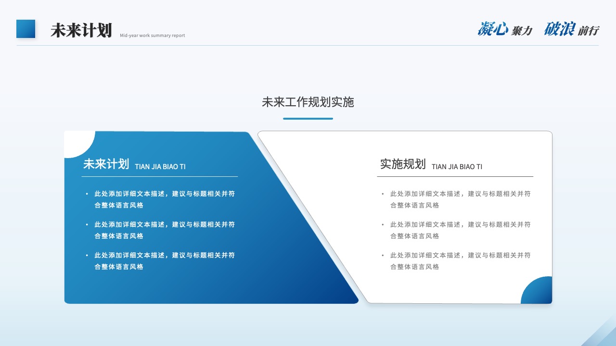Click the slogan text 凝心聚力
This screenshot has height=346, width=616.
505,29
